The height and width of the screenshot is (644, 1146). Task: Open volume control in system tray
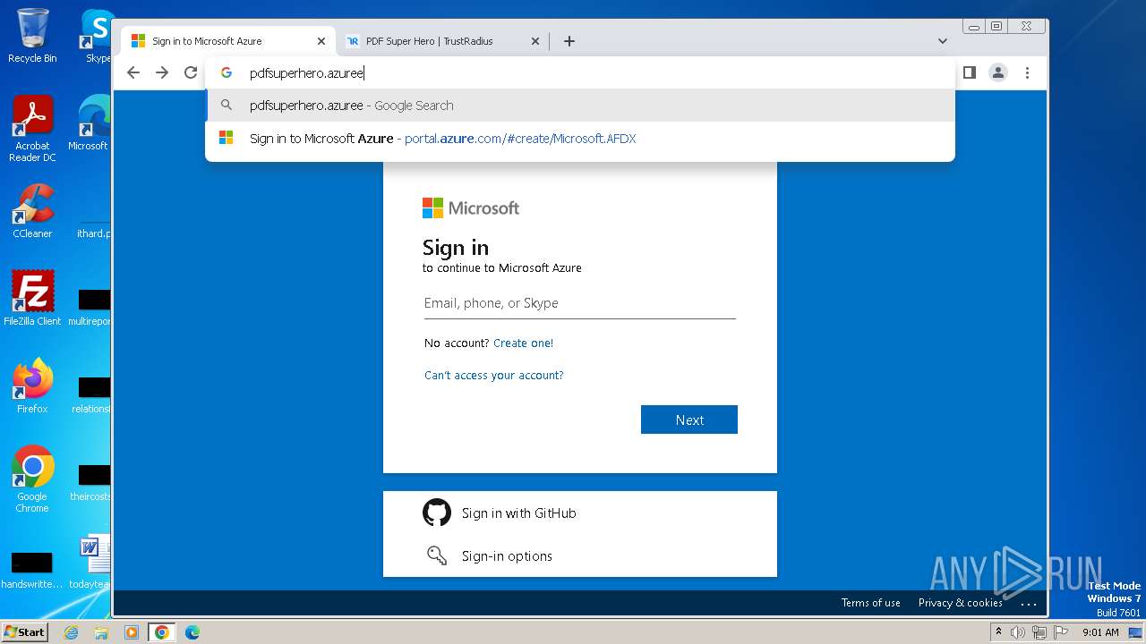1018,632
